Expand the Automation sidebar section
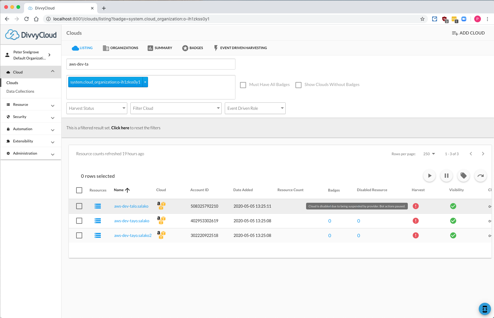The height and width of the screenshot is (318, 494). [31, 129]
